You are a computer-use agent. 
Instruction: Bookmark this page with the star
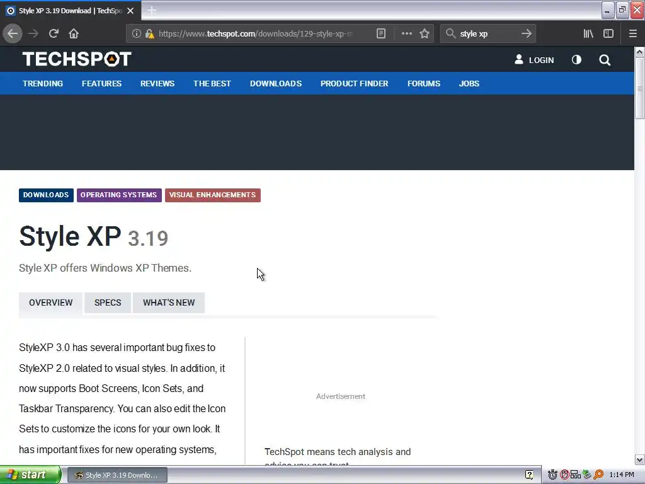coord(425,34)
